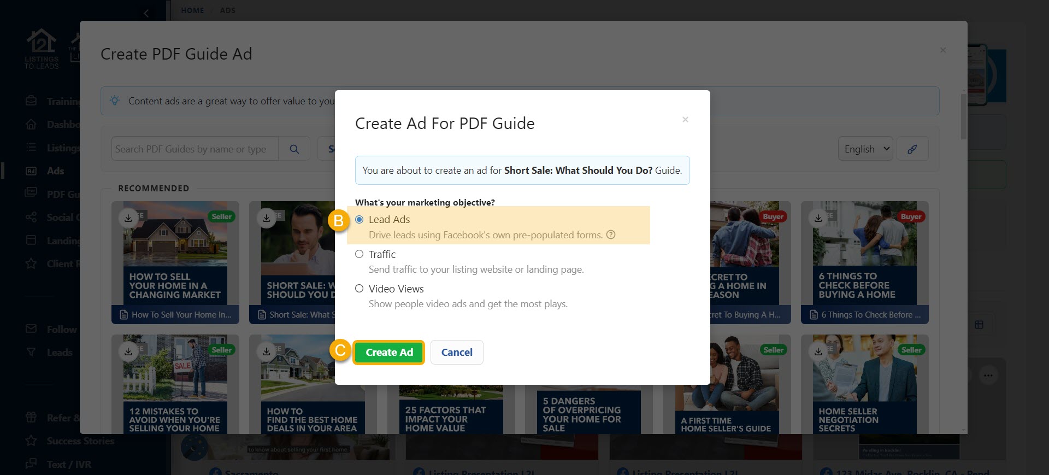This screenshot has width=1049, height=475.
Task: Click the PDF Guides icon in sidebar
Action: point(31,193)
